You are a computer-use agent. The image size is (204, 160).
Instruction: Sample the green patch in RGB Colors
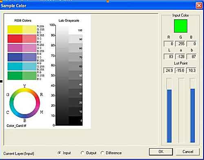(x=15, y=76)
